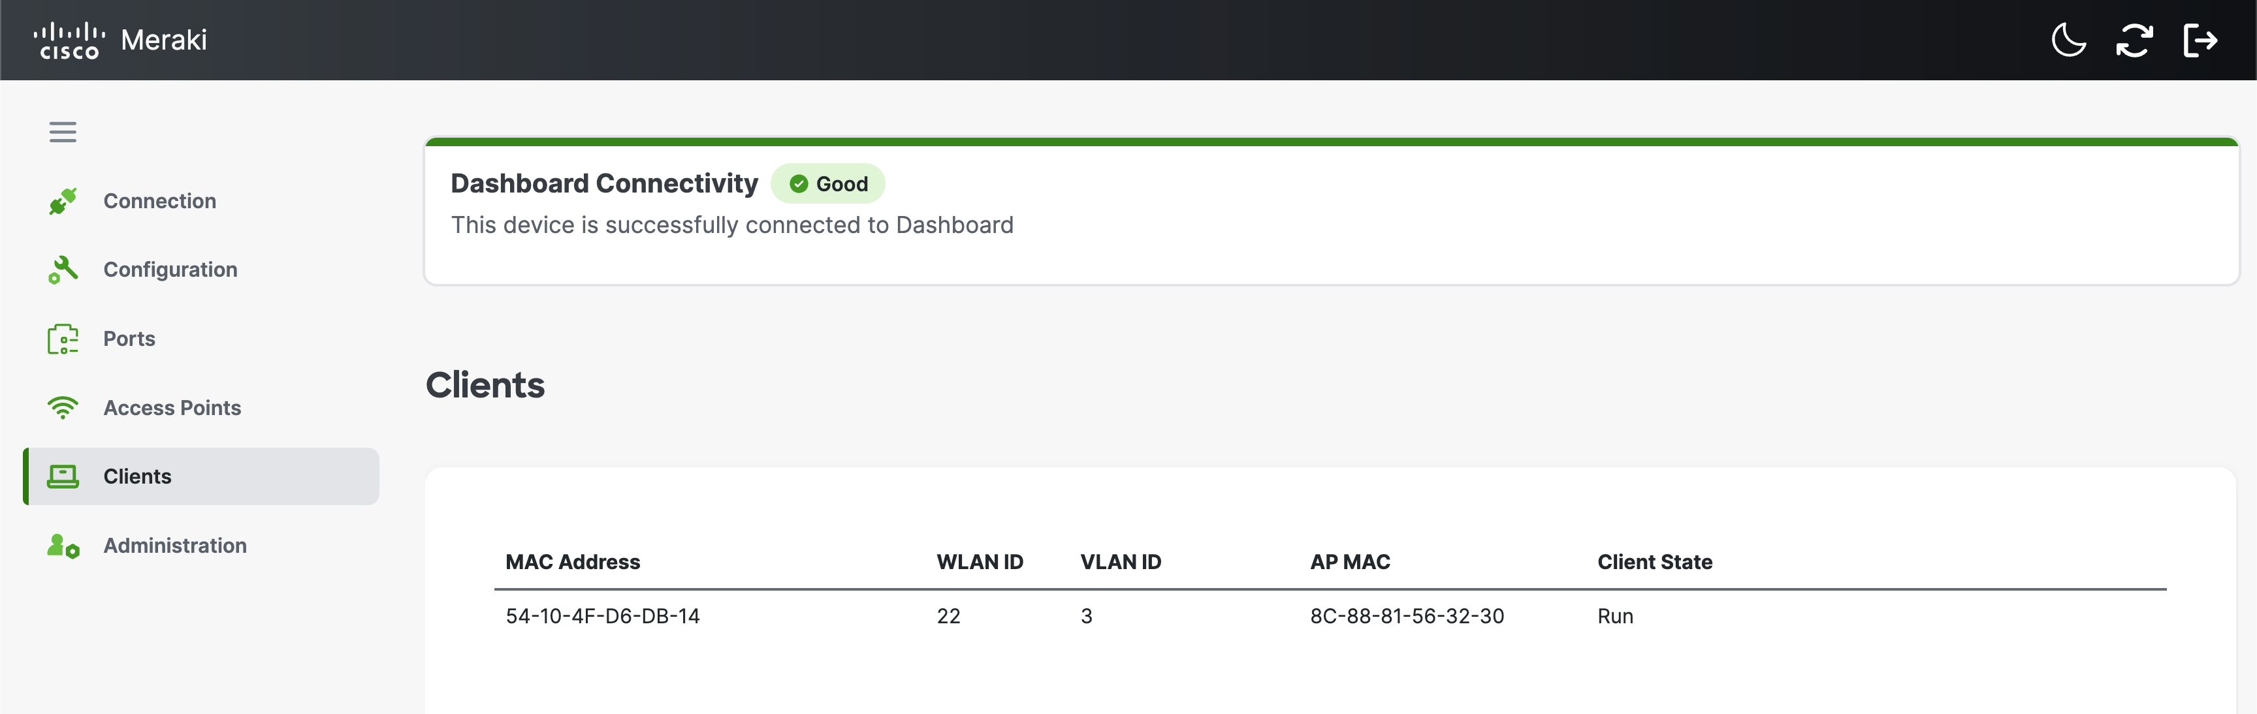Collapse the sidebar with the hamburger icon
This screenshot has height=714, width=2257.
(62, 131)
